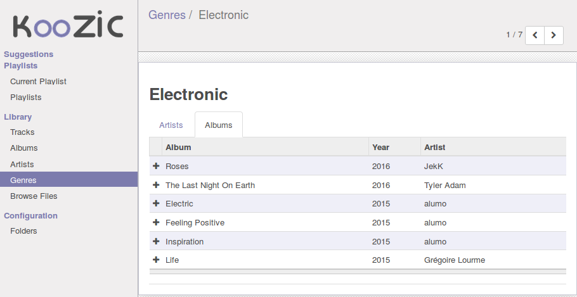Image resolution: width=577 pixels, height=297 pixels.
Task: Add Roses album to playlist with plus icon
Action: [x=156, y=166]
